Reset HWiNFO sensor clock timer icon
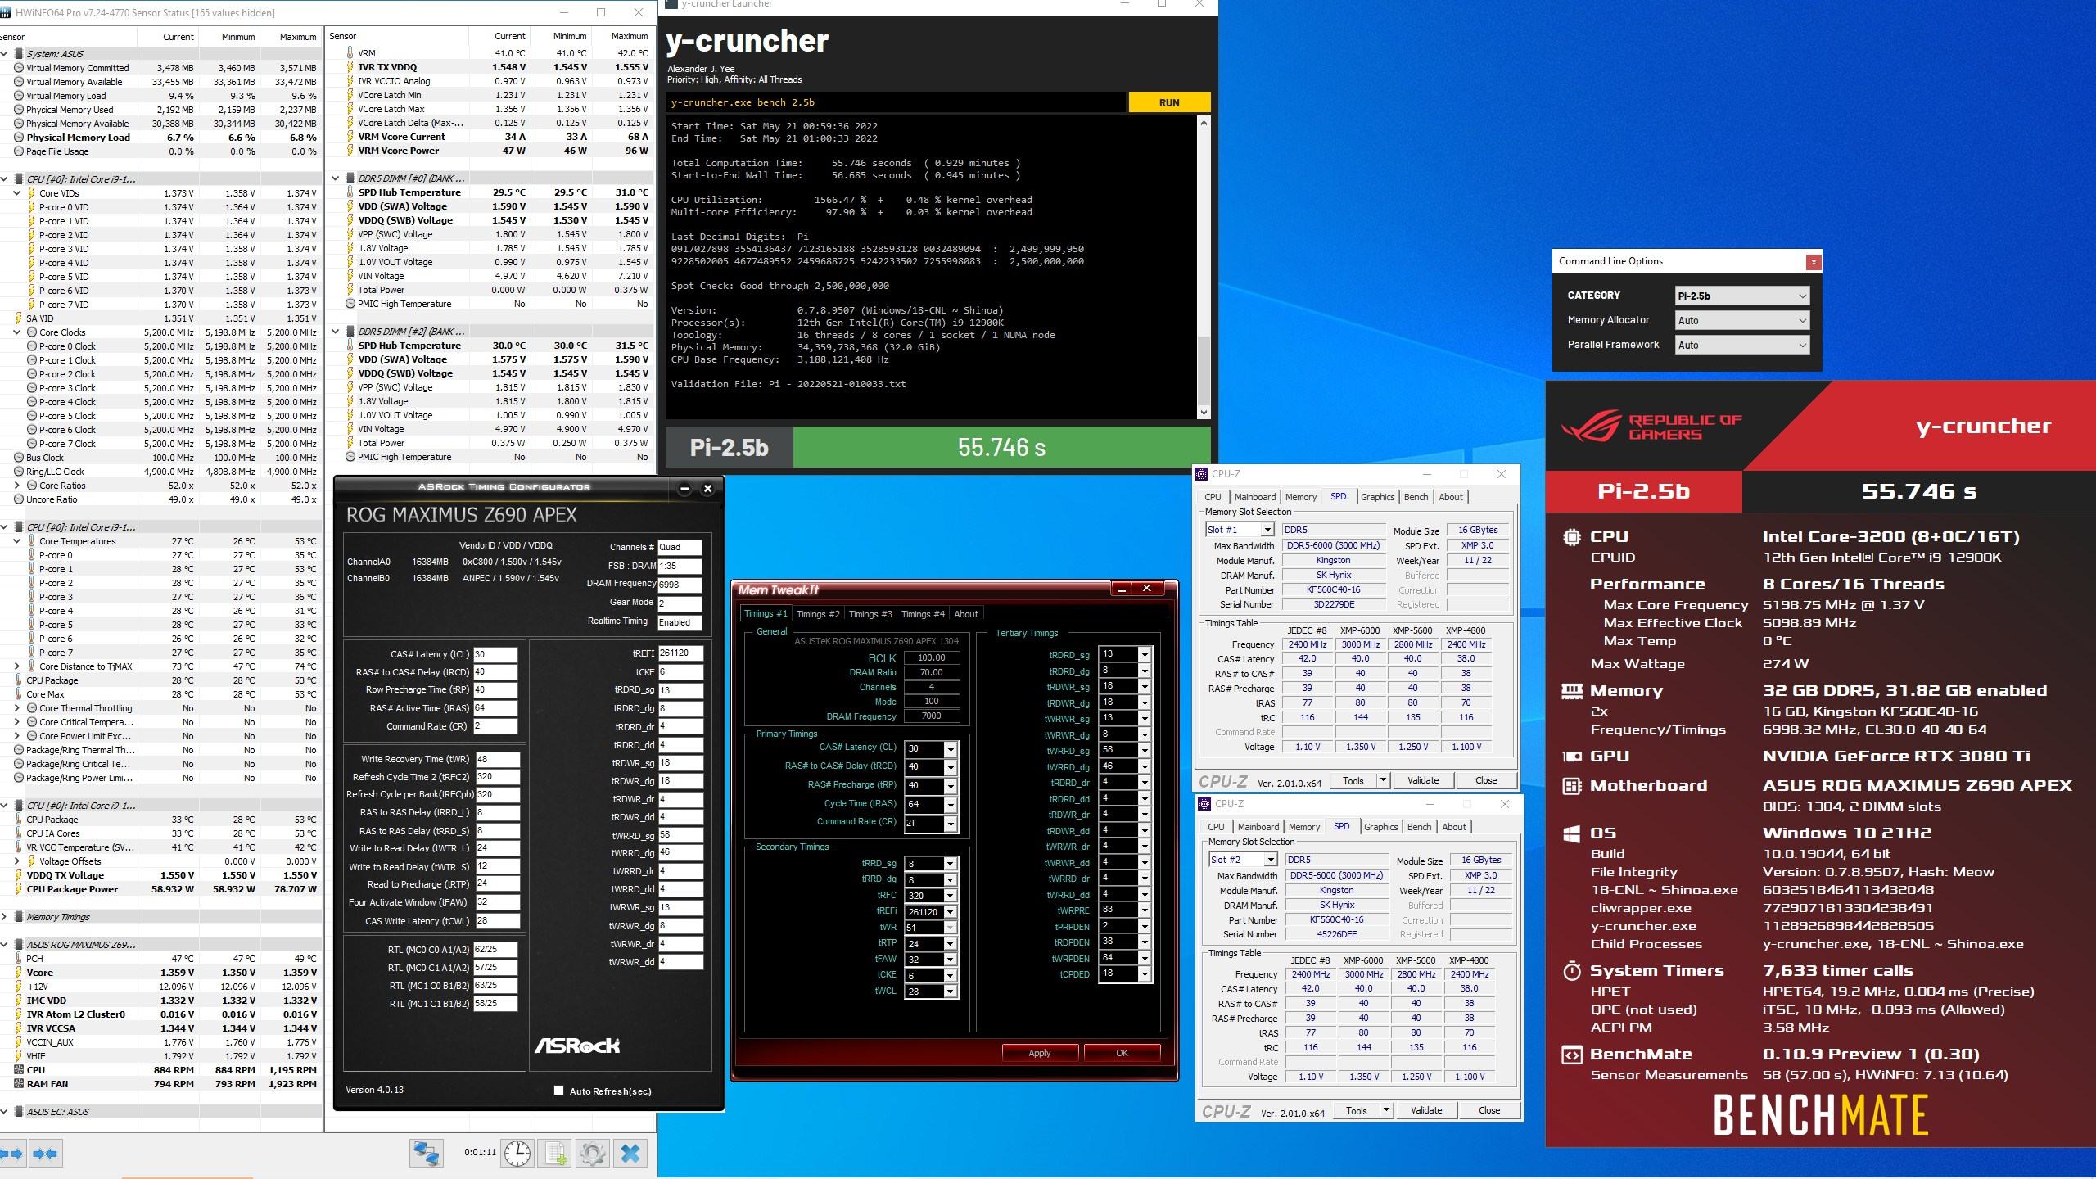This screenshot has height=1179, width=2096. tap(517, 1154)
